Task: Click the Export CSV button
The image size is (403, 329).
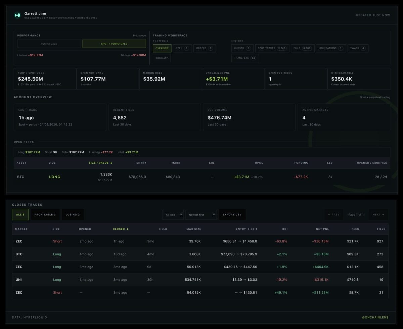Action: [232, 215]
